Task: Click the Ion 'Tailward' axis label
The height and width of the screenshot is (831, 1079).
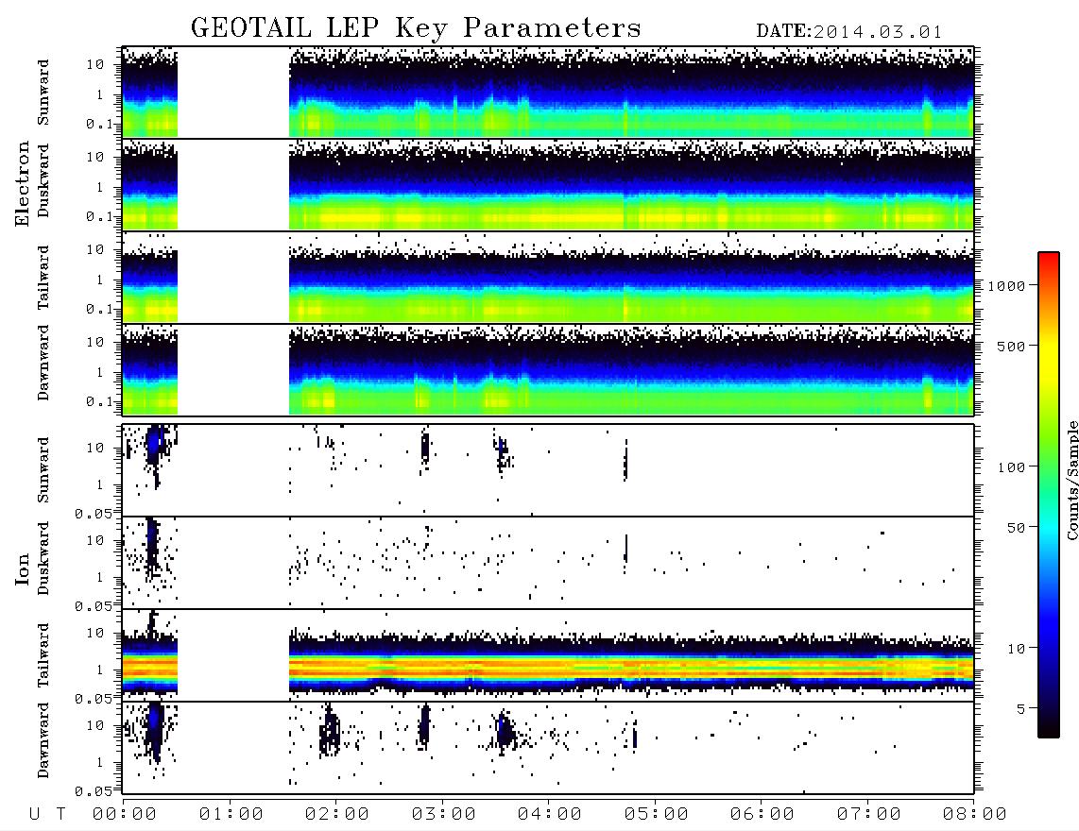Action: (x=43, y=655)
